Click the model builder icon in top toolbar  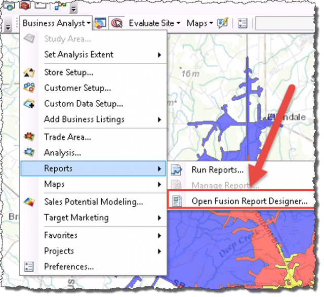point(60,5)
